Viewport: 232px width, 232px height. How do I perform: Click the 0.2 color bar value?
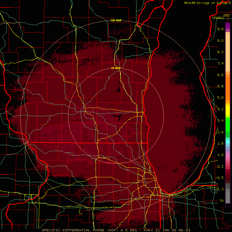tap(220, 167)
